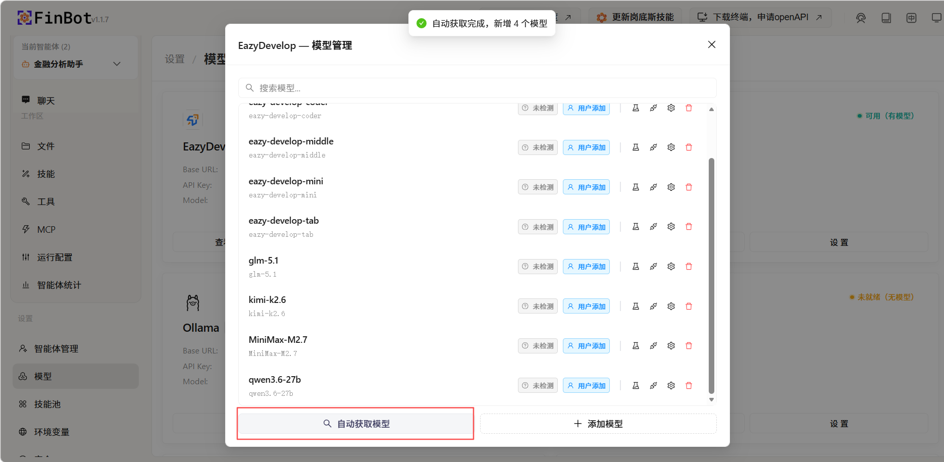The image size is (944, 462).
Task: Click the model list scrollbar thumb
Action: click(x=711, y=276)
